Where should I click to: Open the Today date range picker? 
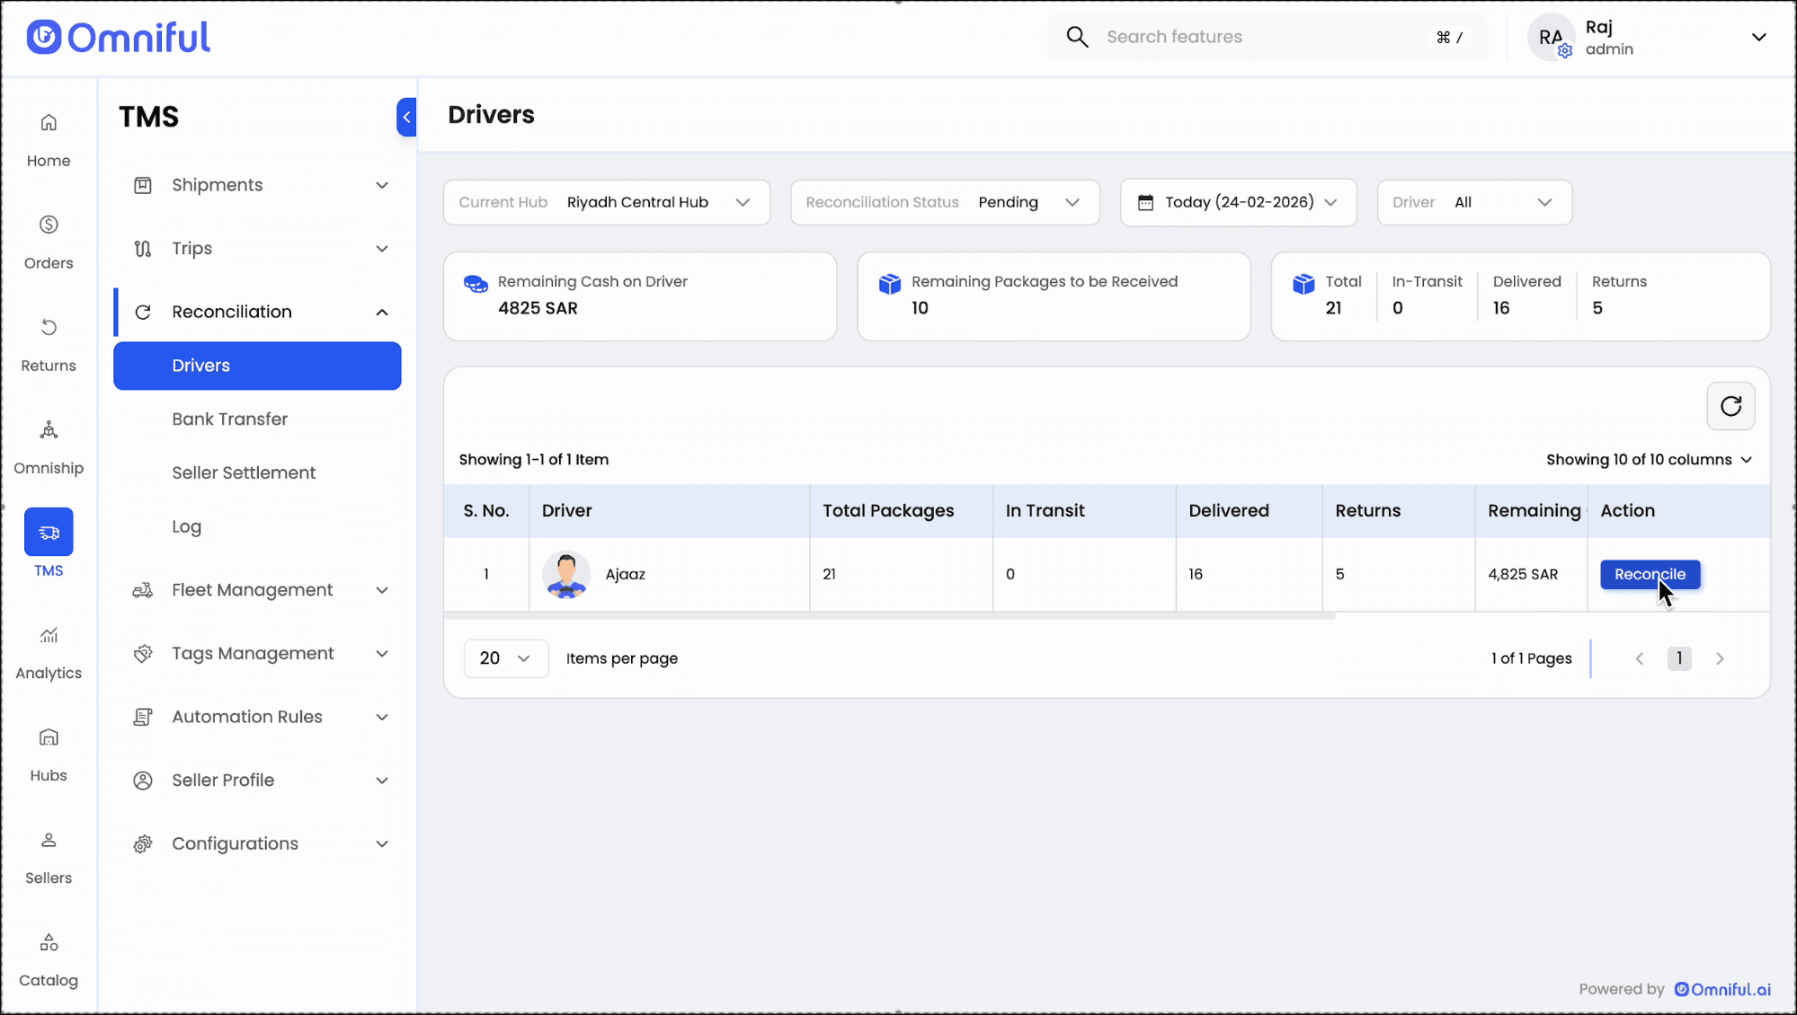click(1238, 202)
